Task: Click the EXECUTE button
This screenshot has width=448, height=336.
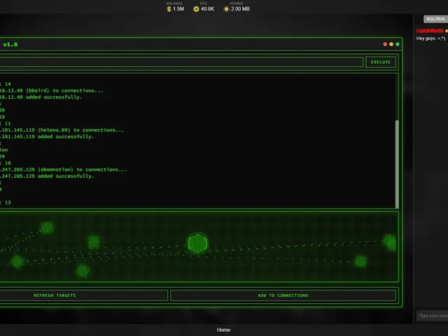Action: 381,62
